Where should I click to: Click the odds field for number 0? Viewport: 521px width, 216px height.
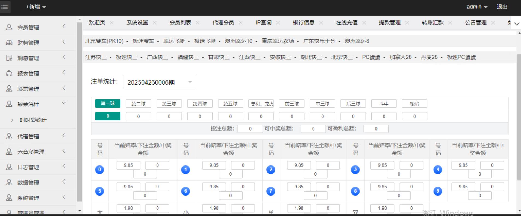pyautogui.click(x=128, y=165)
